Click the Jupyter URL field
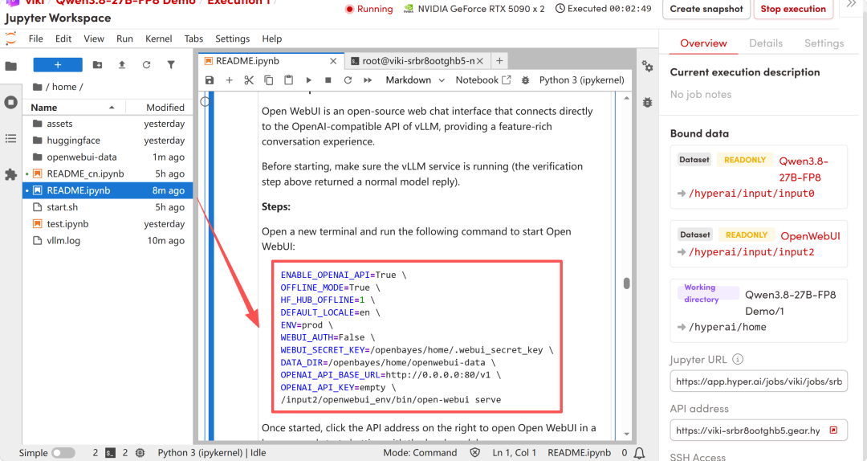Screen dimensions: 867x461 point(759,381)
